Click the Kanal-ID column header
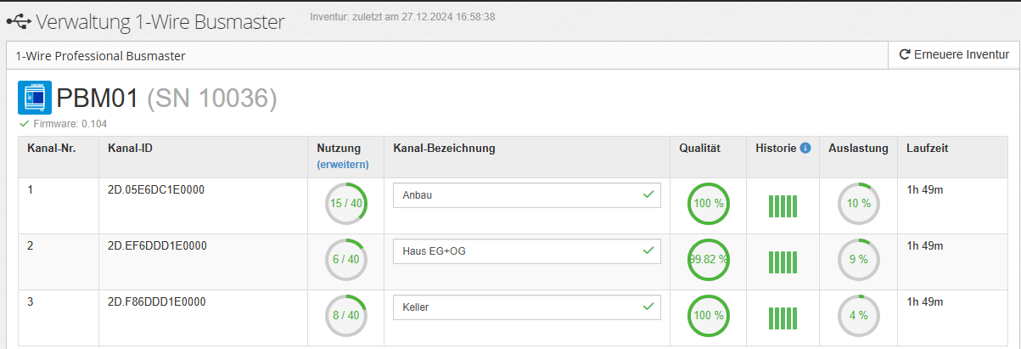Viewport: 1021px width, 349px height. (x=130, y=148)
